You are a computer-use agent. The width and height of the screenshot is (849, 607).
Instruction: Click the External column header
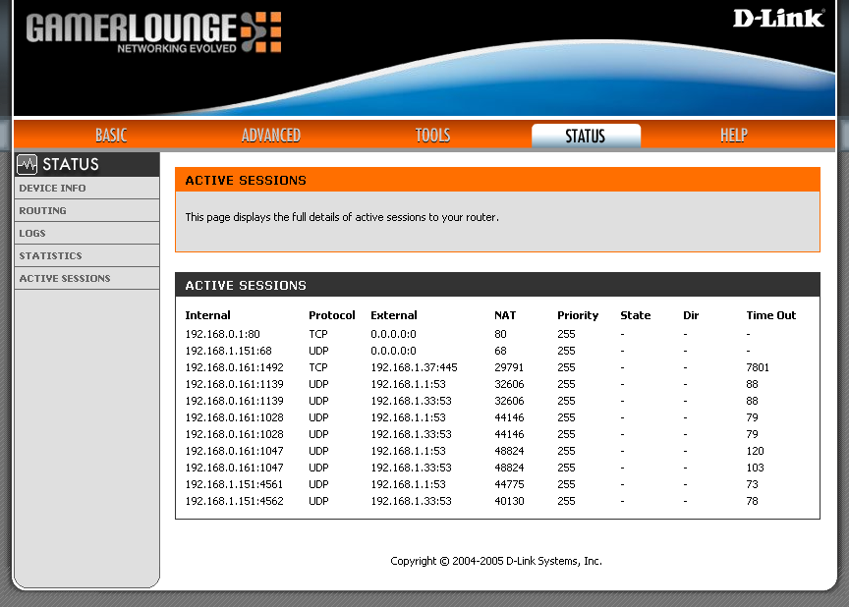394,315
